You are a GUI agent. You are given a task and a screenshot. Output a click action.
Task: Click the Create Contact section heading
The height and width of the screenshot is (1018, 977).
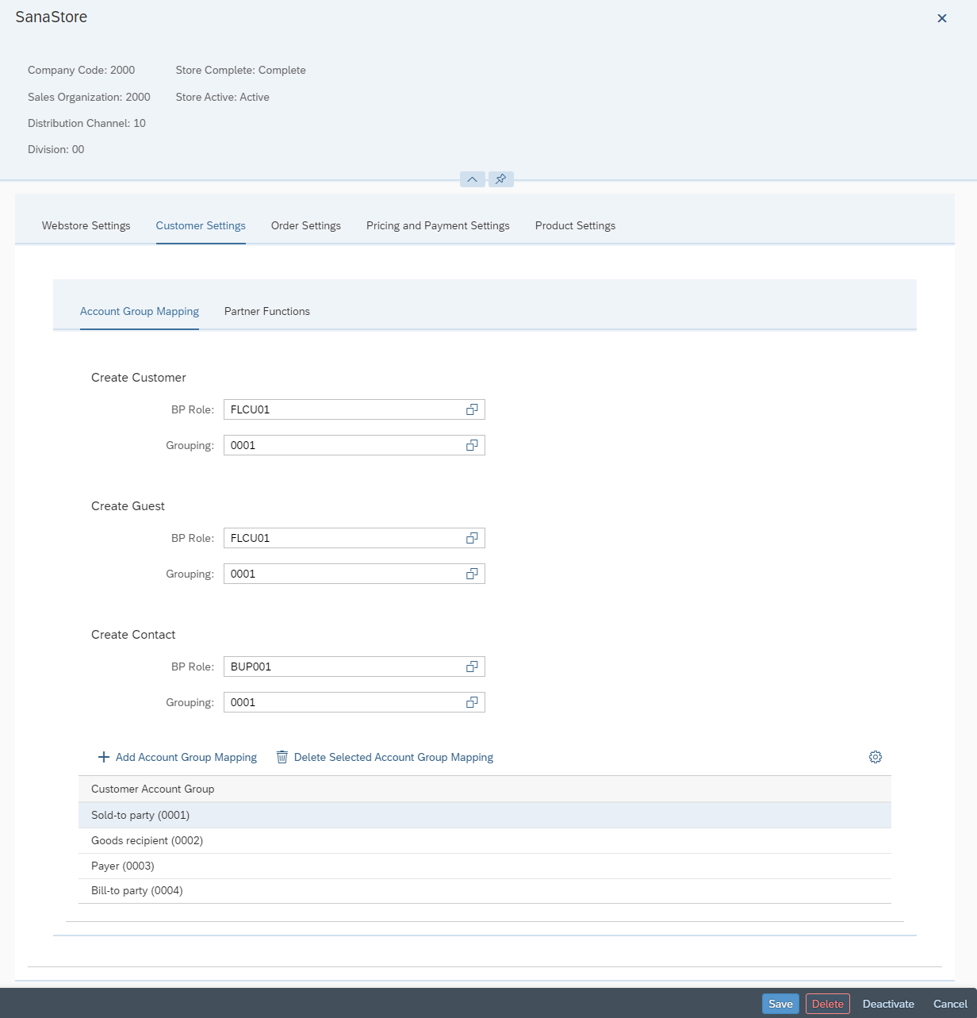pyautogui.click(x=133, y=635)
